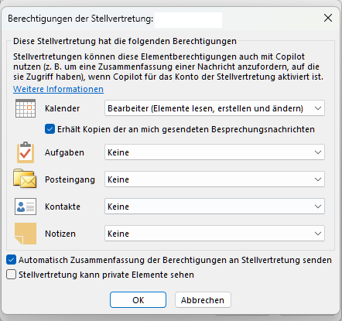Click the Aufgaben clipboard checkmark icon
Viewport: 342px width, 321px height.
(x=26, y=152)
